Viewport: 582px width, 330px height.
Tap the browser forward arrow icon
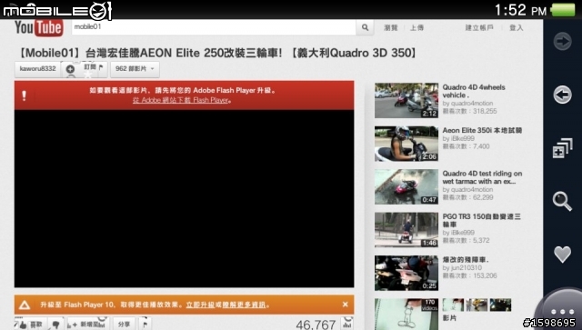click(x=562, y=41)
